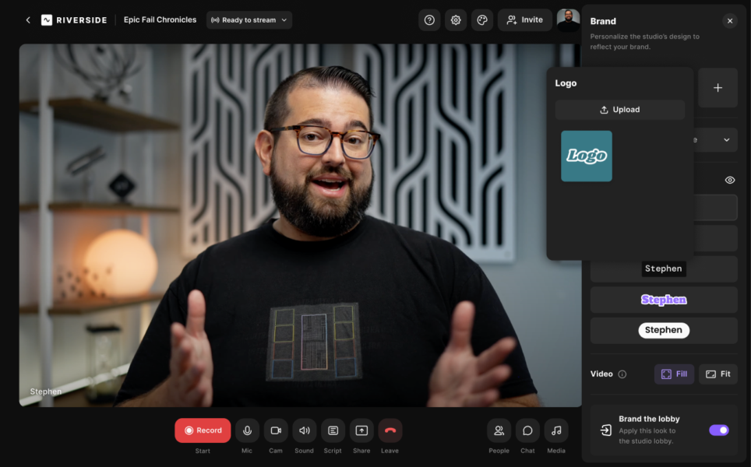Screen dimensions: 751x467
Task: Select the purple Stephen name style
Action: [x=664, y=299]
